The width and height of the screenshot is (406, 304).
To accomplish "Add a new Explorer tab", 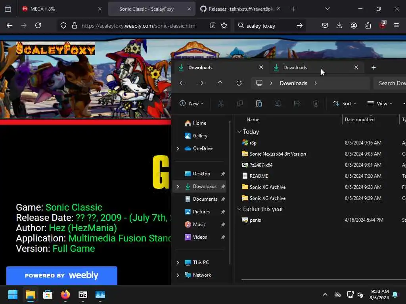I will 373,67.
